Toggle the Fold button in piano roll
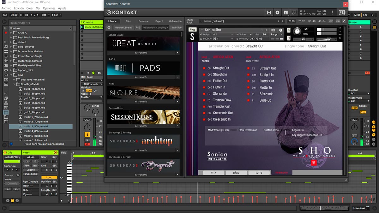Image resolution: width=379 pixels, height=213 pixels. (64, 153)
